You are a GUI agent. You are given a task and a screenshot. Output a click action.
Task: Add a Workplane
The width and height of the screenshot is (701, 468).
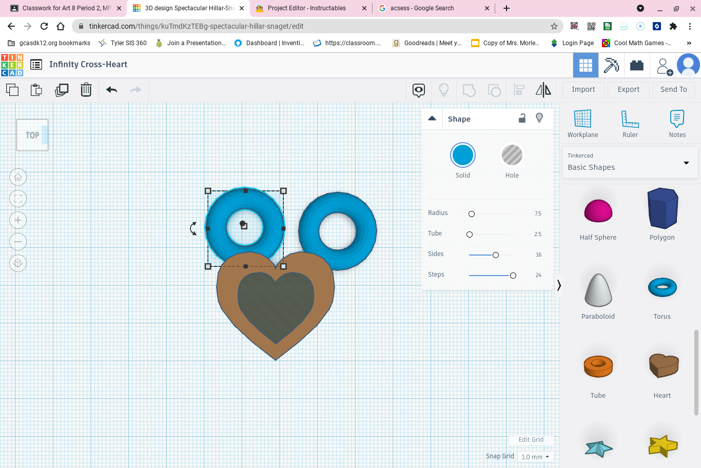click(582, 123)
